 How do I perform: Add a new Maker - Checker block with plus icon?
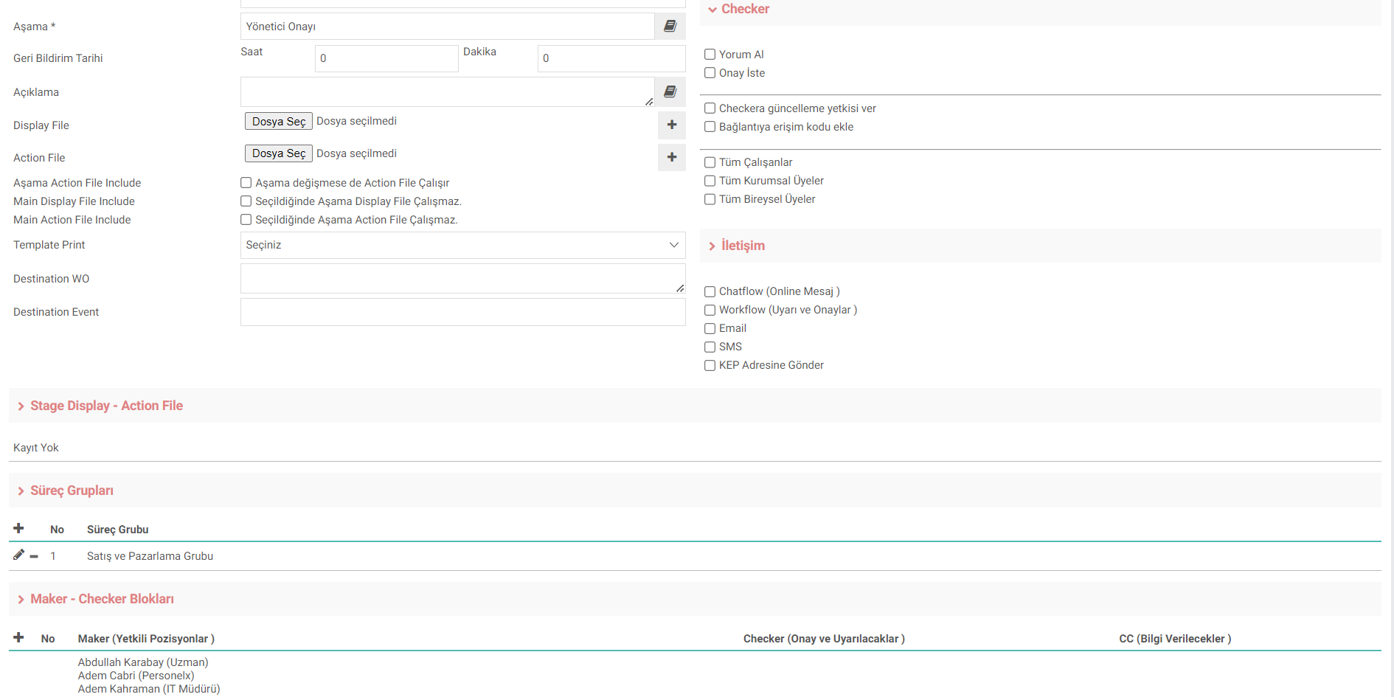(x=18, y=637)
